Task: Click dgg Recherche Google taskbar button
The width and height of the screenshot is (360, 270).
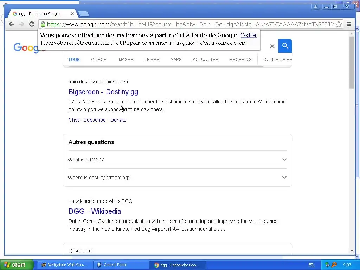Action: tap(178, 265)
